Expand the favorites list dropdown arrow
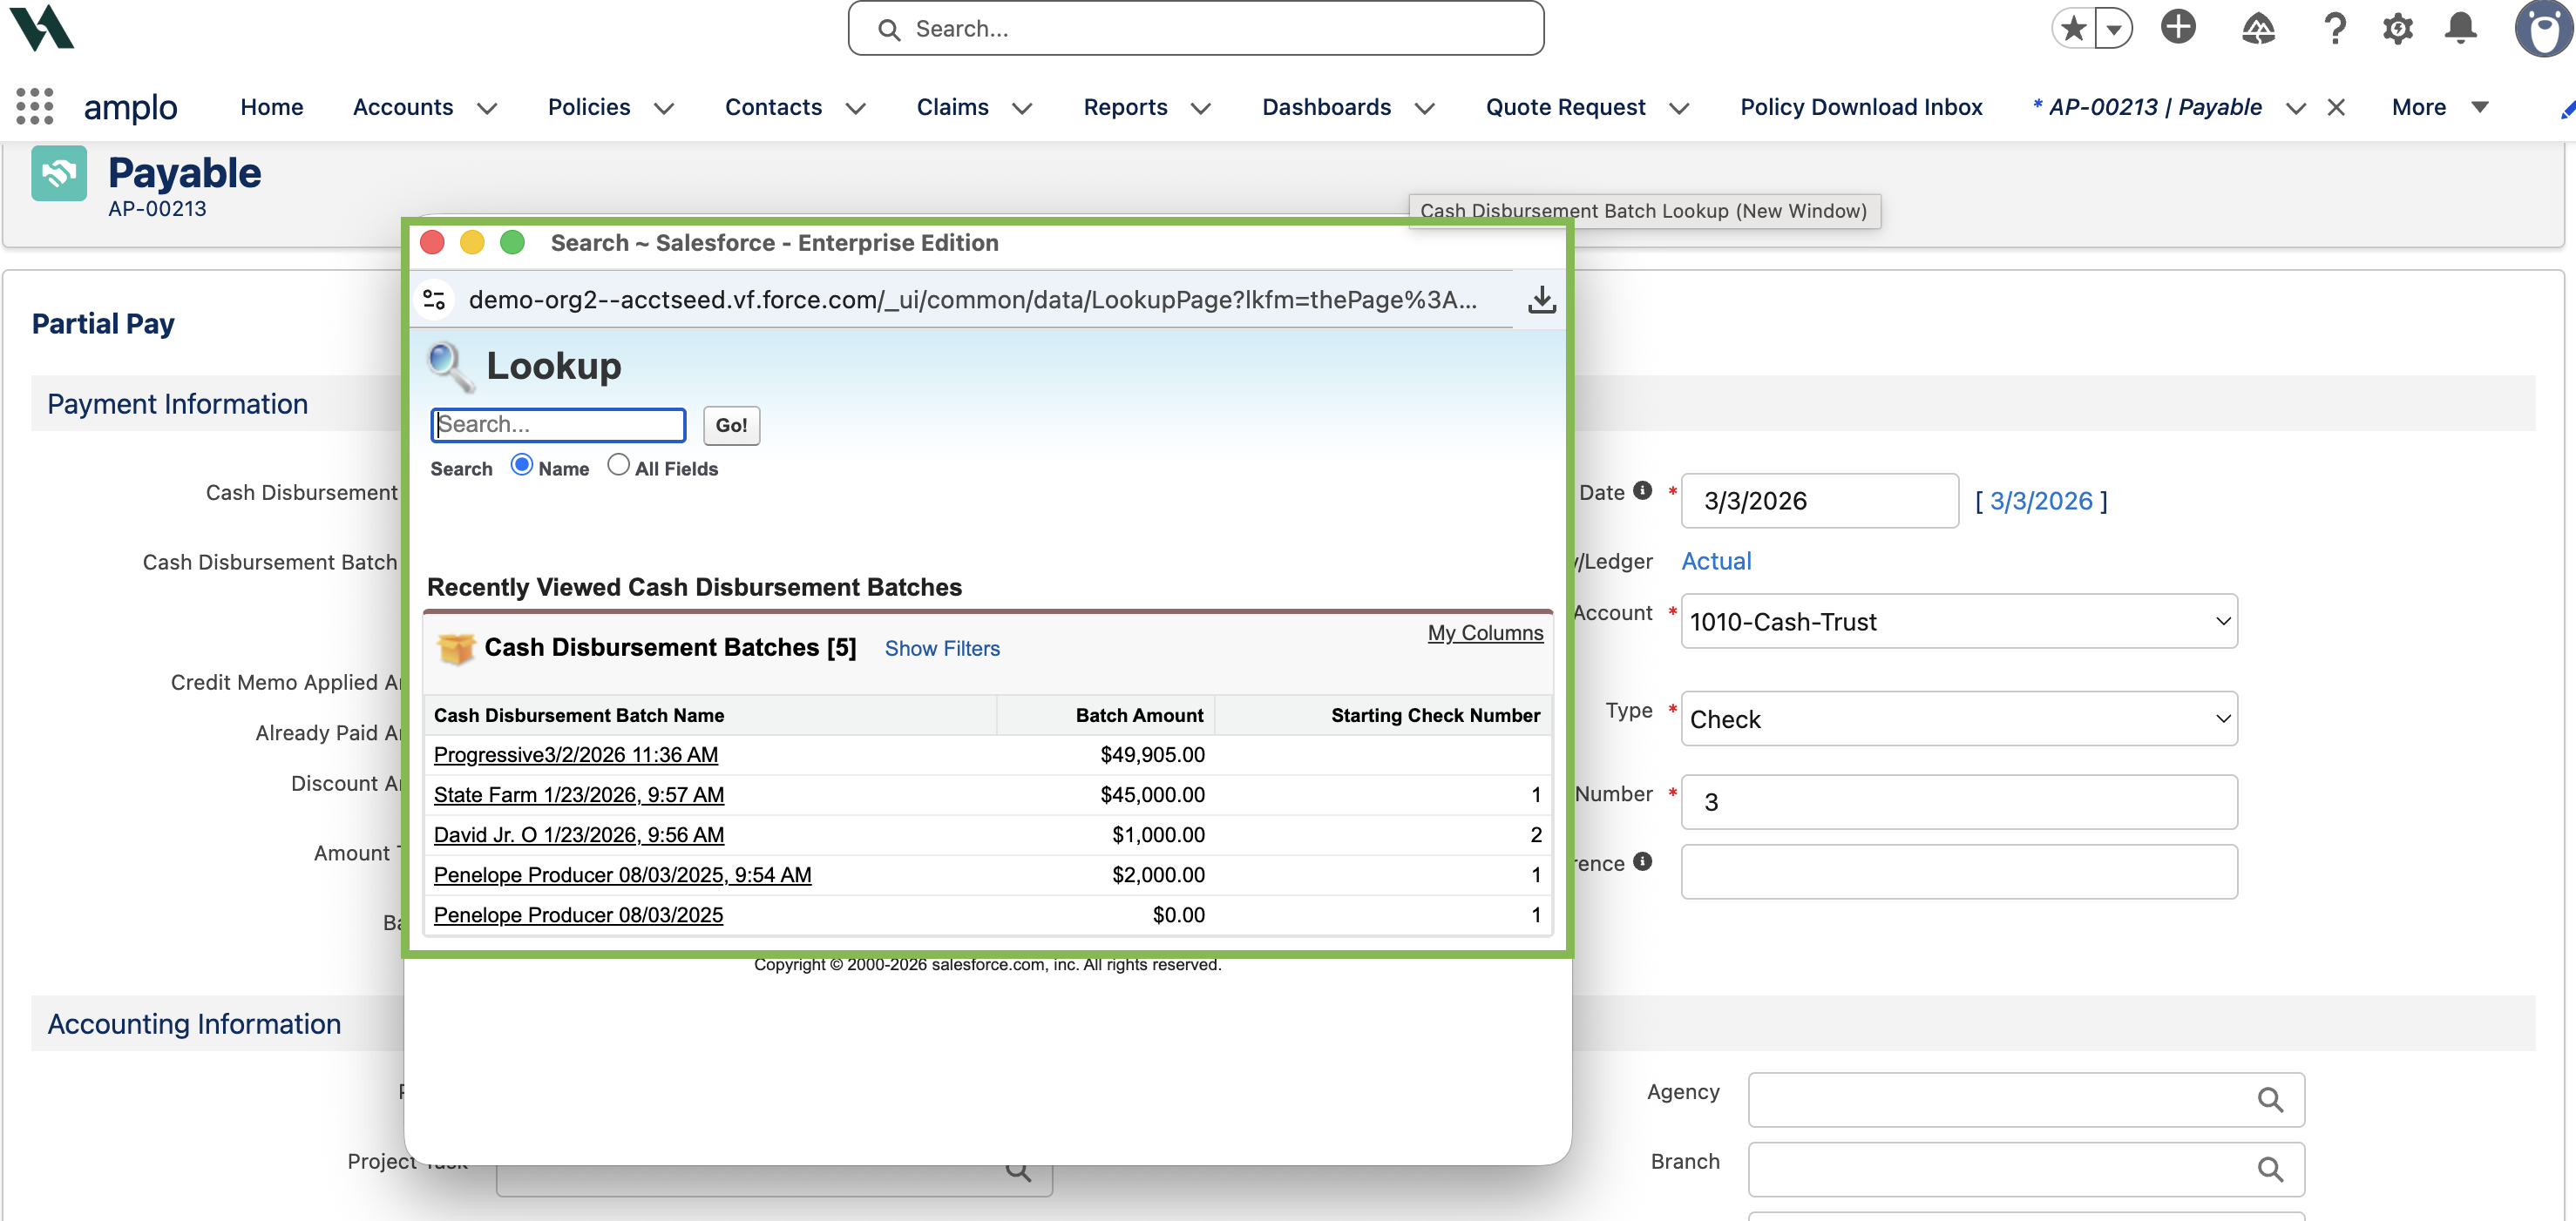The width and height of the screenshot is (2576, 1221). 2113,28
